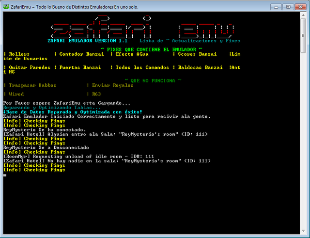Click the 'Wired' entry
Screen dimensions: 310x238
click(x=16, y=94)
